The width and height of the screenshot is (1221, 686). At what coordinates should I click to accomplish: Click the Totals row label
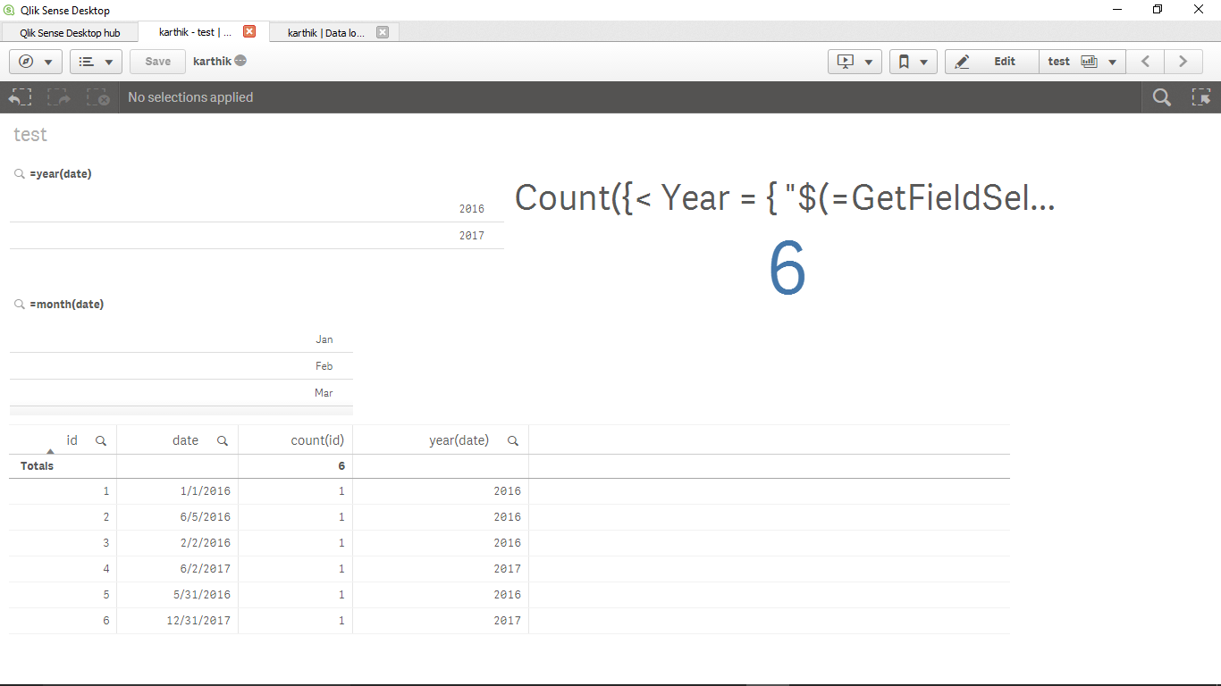[38, 466]
